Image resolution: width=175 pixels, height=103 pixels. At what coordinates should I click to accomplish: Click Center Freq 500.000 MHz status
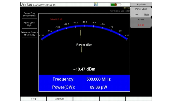coord(29,14)
